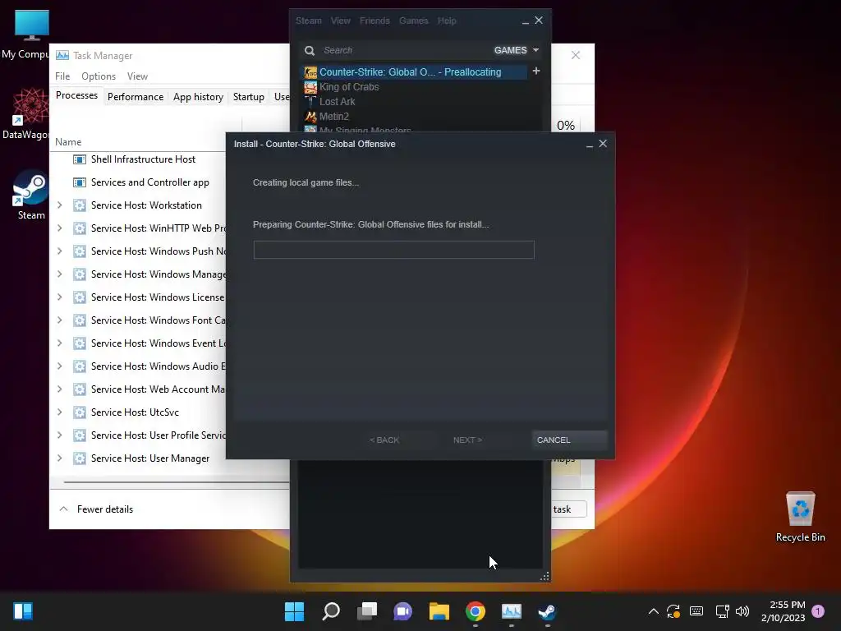Open the Friends menu in Steam
Image resolution: width=841 pixels, height=631 pixels.
point(375,21)
